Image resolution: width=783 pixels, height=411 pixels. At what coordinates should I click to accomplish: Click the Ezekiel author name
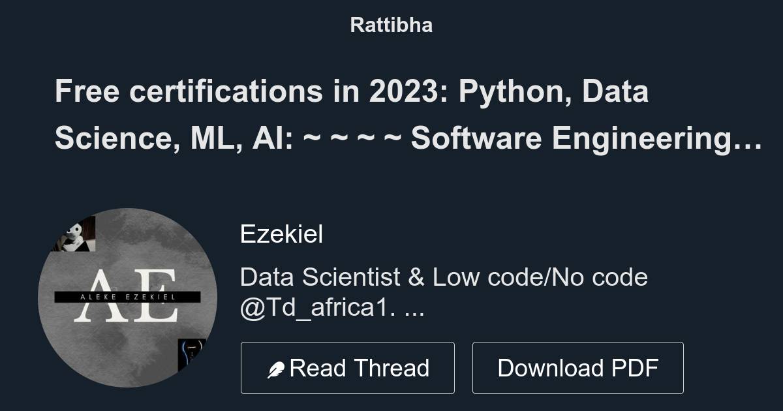point(282,234)
